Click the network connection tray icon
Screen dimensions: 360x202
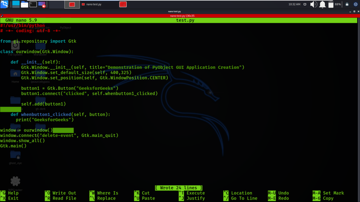[305, 4]
